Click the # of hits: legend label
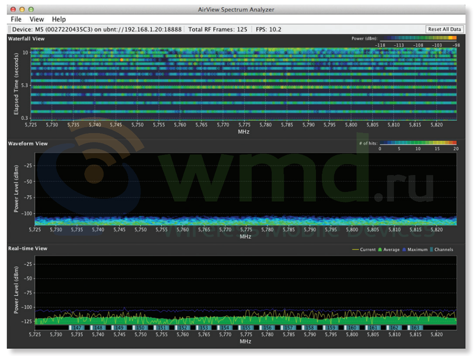Viewport: 476px width, 356px height. click(368, 143)
